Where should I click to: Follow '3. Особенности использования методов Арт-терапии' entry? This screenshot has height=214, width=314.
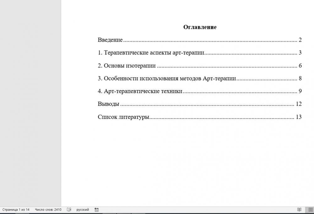[x=167, y=78]
